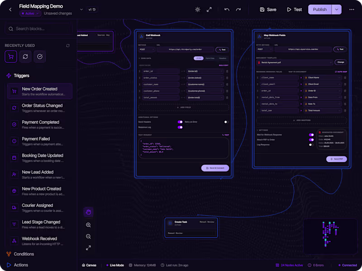The height and width of the screenshot is (271, 362).
Task: Select the Form Data tab
Action: tap(210, 58)
